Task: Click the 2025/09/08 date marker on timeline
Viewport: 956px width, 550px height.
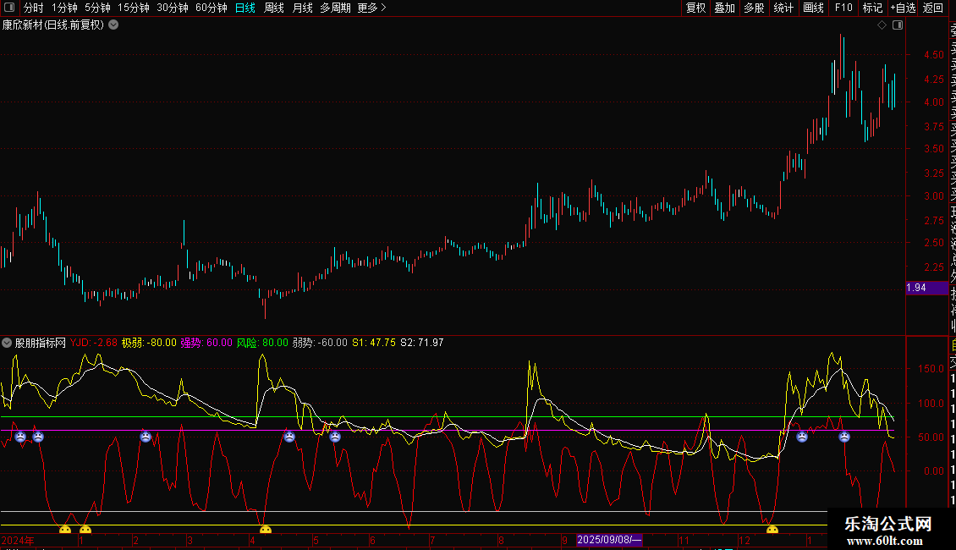Action: point(609,539)
